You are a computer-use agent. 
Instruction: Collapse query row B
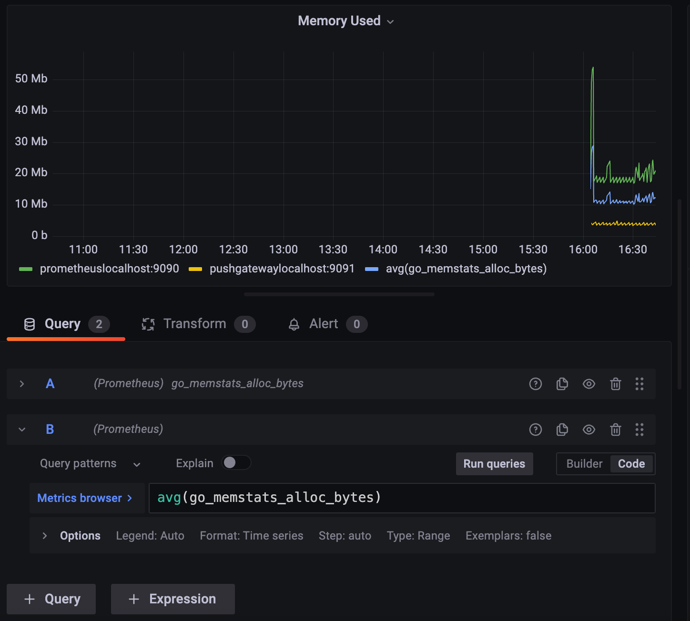tap(22, 430)
